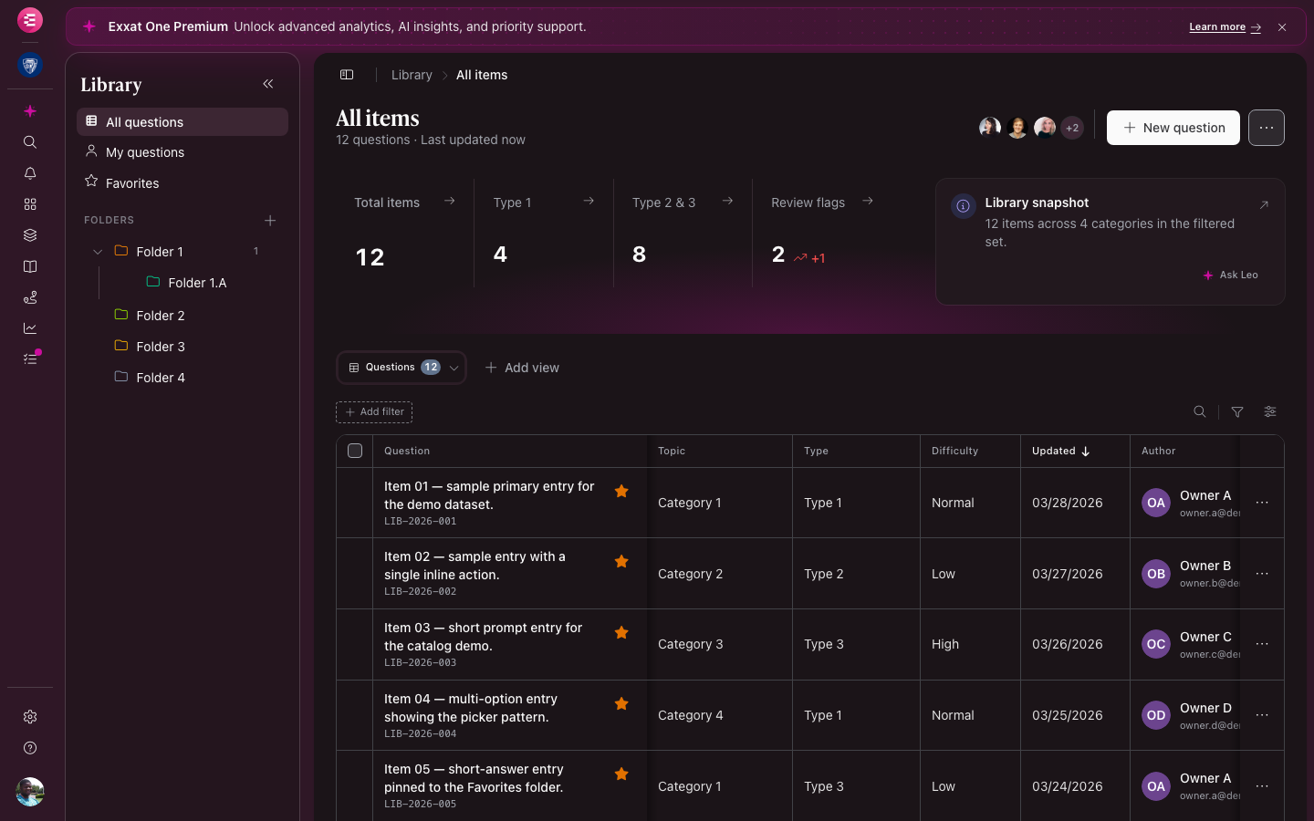This screenshot has height=821, width=1314.
Task: Click the more options ellipsis button beside New question
Action: (1267, 128)
